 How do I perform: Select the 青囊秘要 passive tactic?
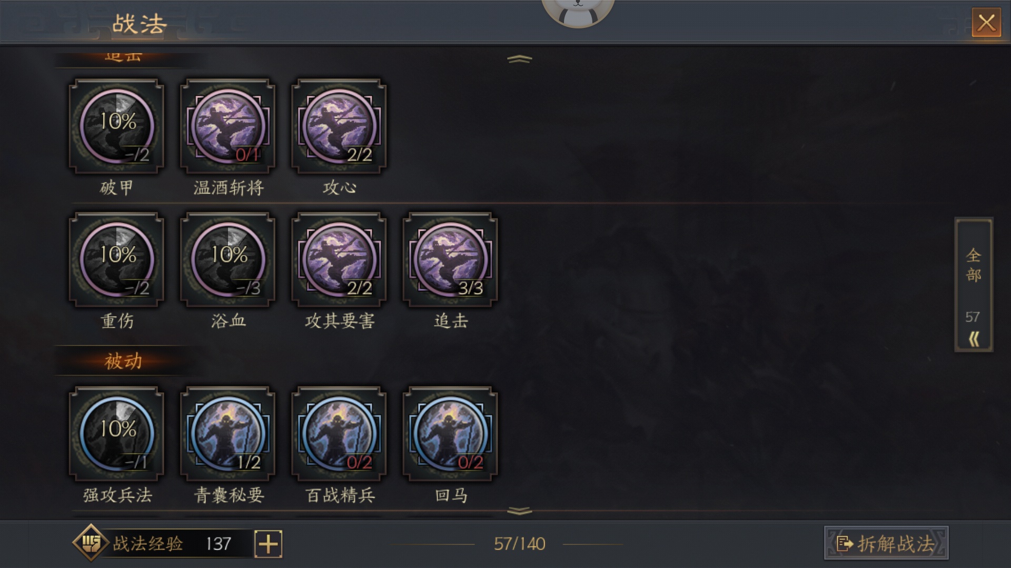click(227, 434)
